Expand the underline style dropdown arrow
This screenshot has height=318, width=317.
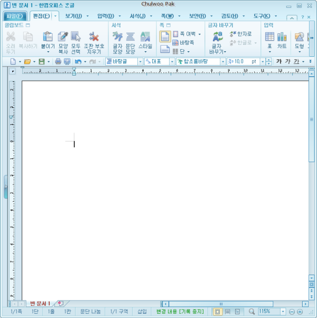(x=303, y=61)
